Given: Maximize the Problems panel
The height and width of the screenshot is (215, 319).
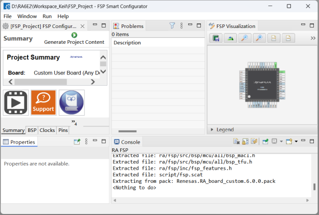Looking at the screenshot, I should tap(199, 25).
